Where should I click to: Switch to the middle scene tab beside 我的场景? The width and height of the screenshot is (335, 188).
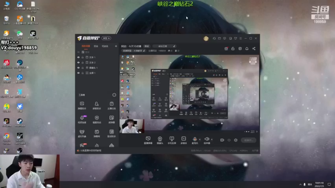tap(96, 46)
